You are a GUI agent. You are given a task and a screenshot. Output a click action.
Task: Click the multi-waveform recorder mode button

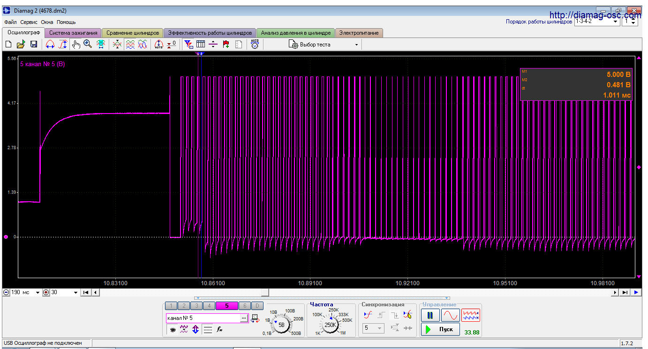pyautogui.click(x=471, y=315)
